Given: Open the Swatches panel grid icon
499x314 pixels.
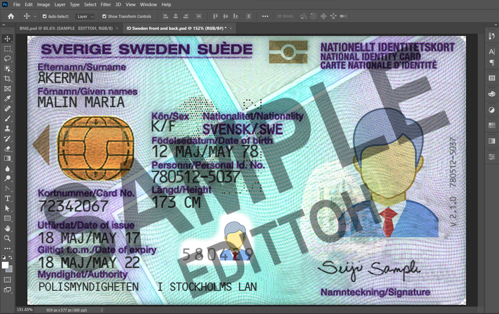Looking at the screenshot, I should (492, 125).
